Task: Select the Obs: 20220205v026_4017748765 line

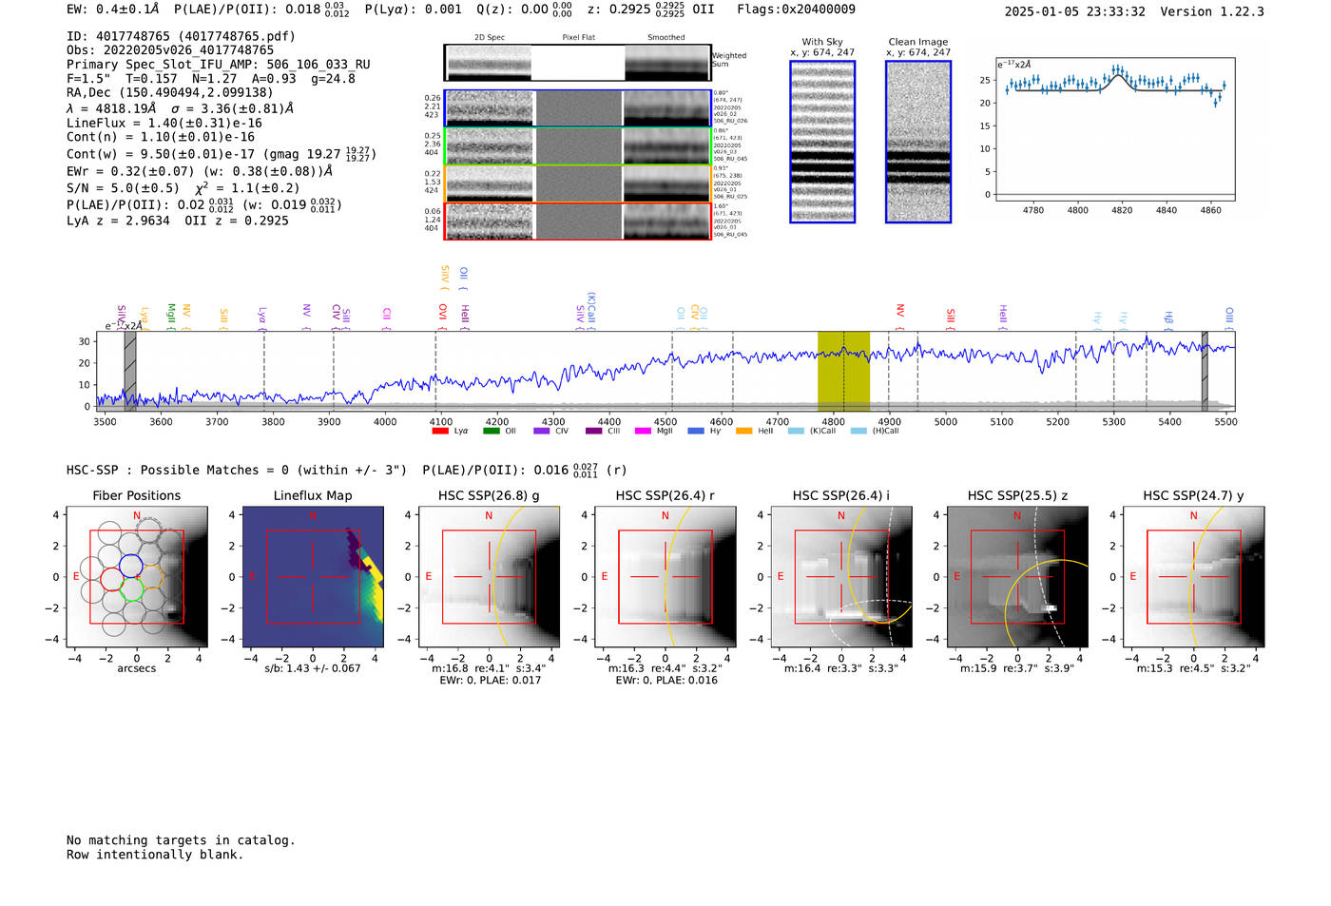Action: coord(170,50)
